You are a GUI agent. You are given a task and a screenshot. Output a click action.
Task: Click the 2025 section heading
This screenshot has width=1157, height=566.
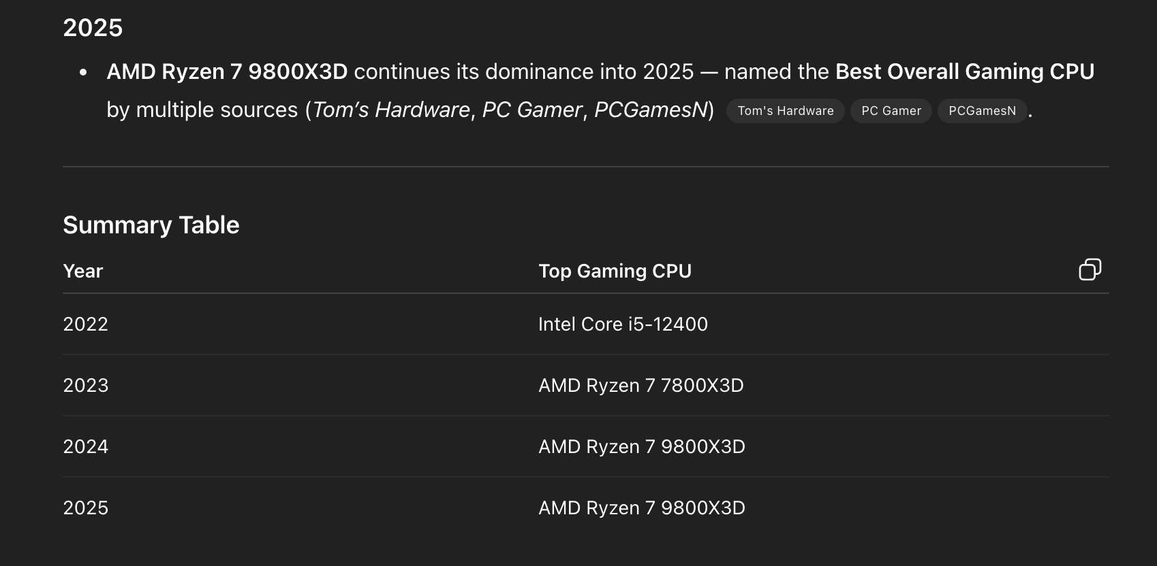93,28
